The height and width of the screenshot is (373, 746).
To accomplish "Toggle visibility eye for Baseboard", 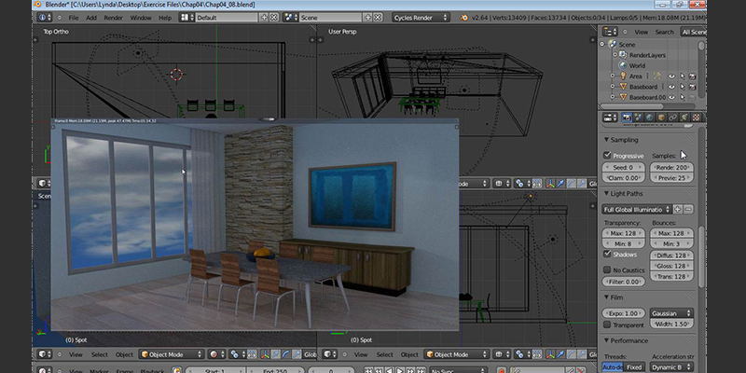I will pyautogui.click(x=671, y=87).
